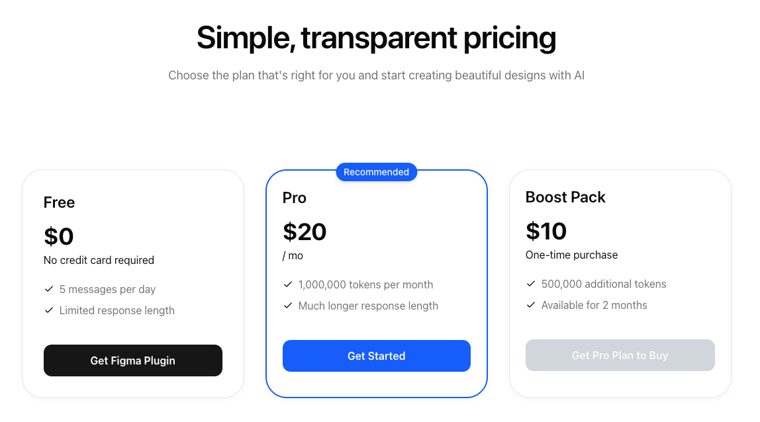Click the Get Figma Plugin button

tap(132, 360)
